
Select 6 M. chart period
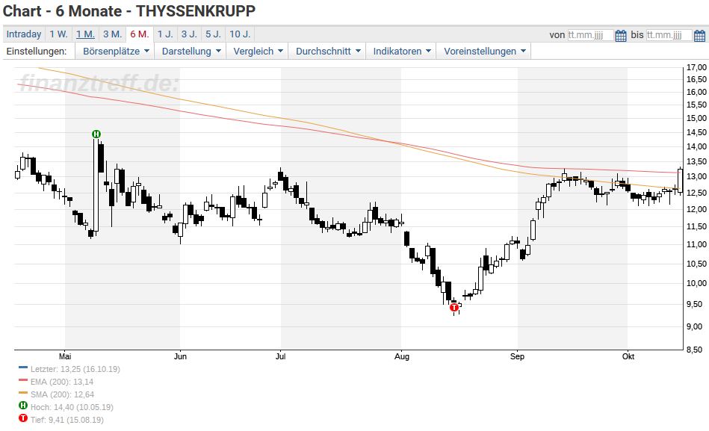[x=139, y=34]
